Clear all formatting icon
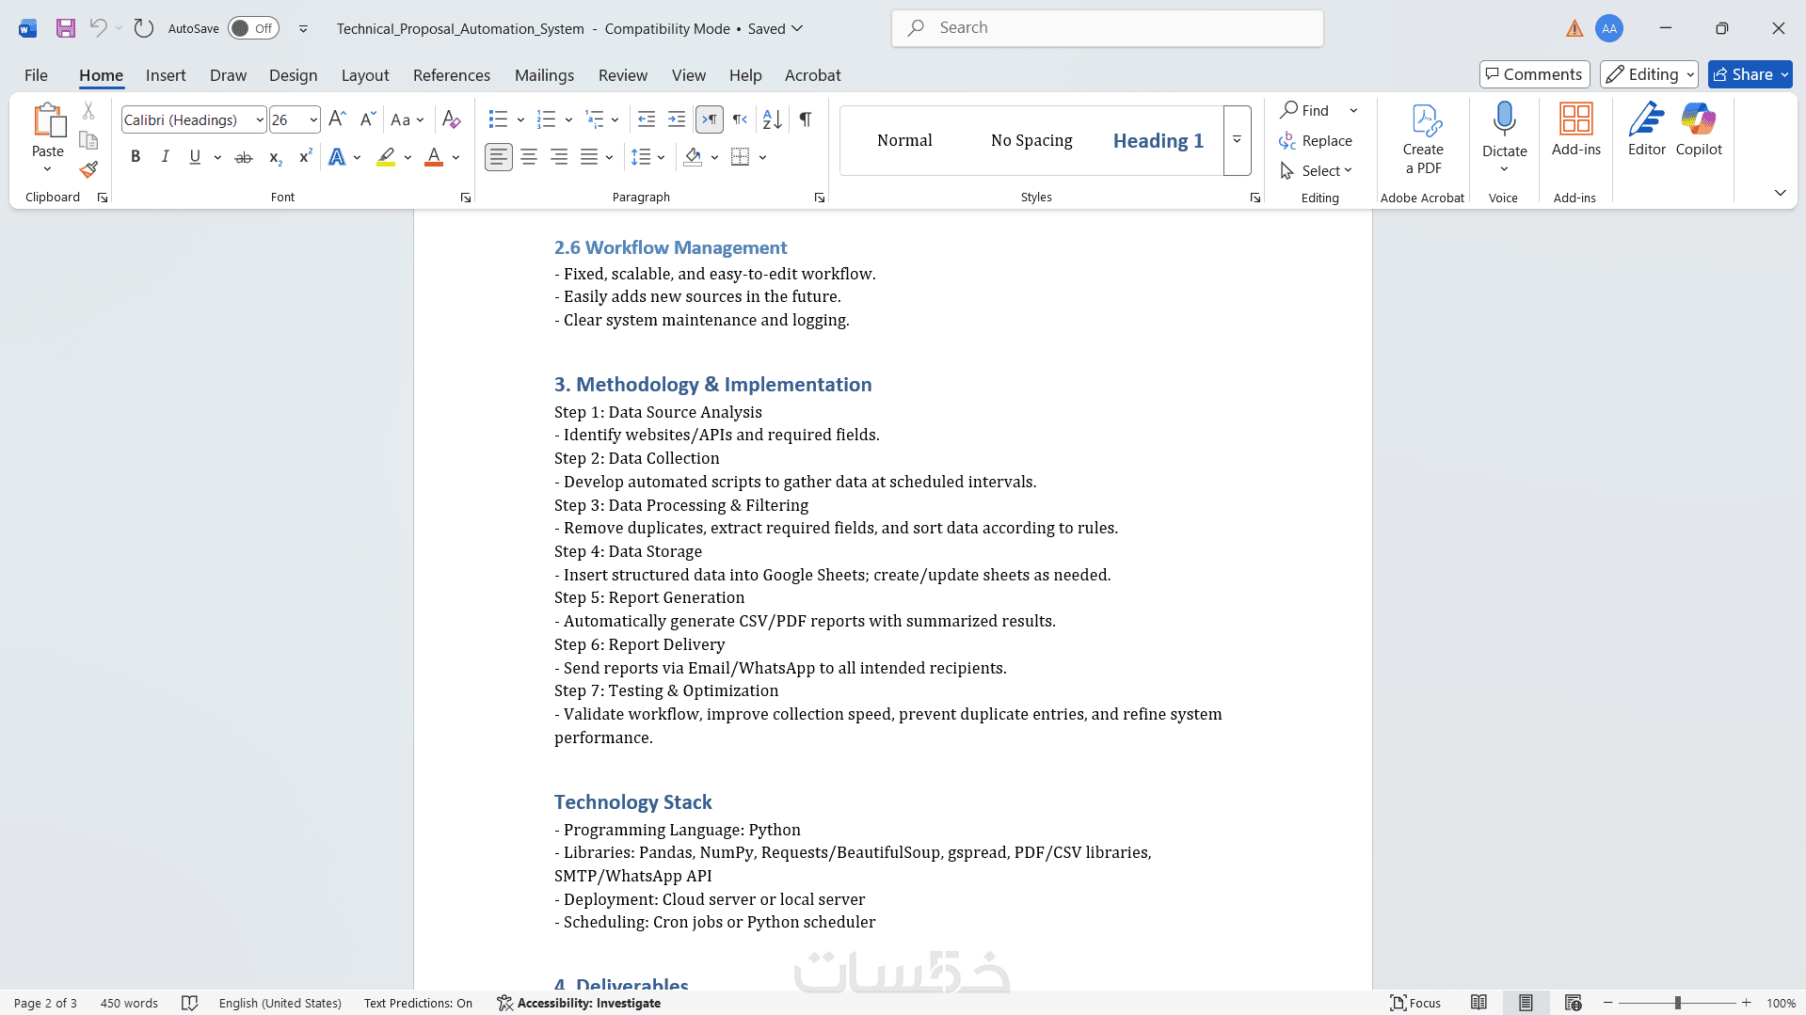The height and width of the screenshot is (1015, 1806). (x=452, y=119)
